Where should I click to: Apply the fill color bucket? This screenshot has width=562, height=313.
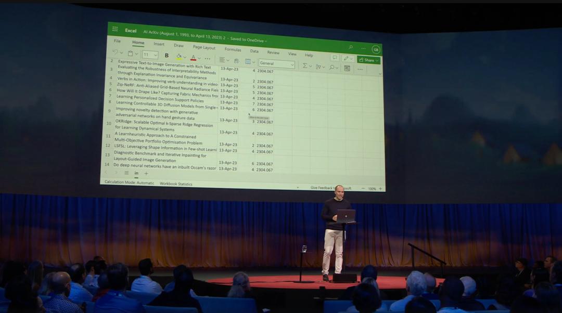(x=178, y=57)
